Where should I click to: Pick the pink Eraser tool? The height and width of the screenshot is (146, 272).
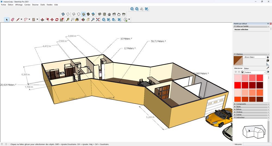click(x=13, y=20)
